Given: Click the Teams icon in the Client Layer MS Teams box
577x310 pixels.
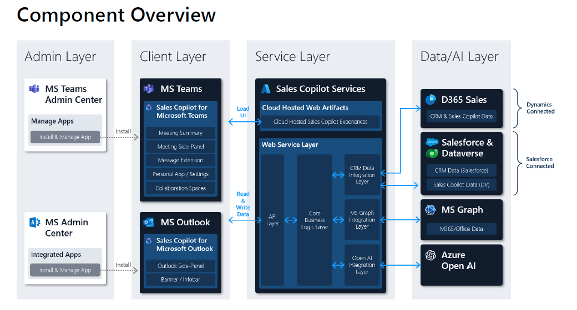Looking at the screenshot, I should [x=149, y=89].
